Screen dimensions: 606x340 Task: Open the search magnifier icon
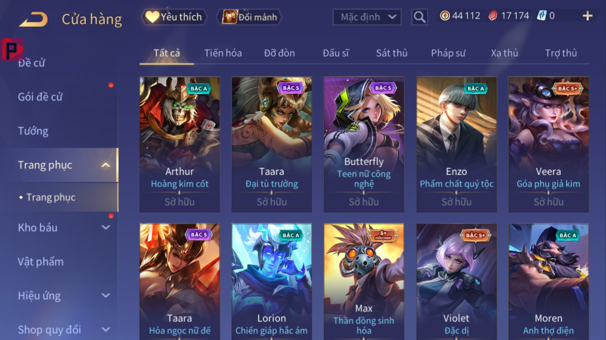(x=419, y=17)
